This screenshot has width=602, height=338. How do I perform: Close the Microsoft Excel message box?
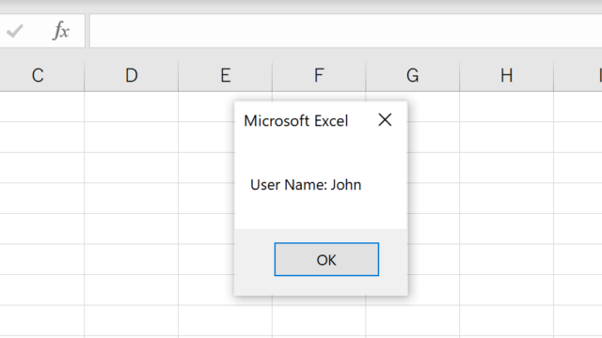pyautogui.click(x=385, y=120)
